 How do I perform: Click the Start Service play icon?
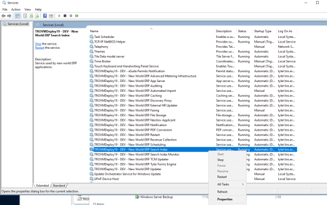pyautogui.click(x=59, y=16)
